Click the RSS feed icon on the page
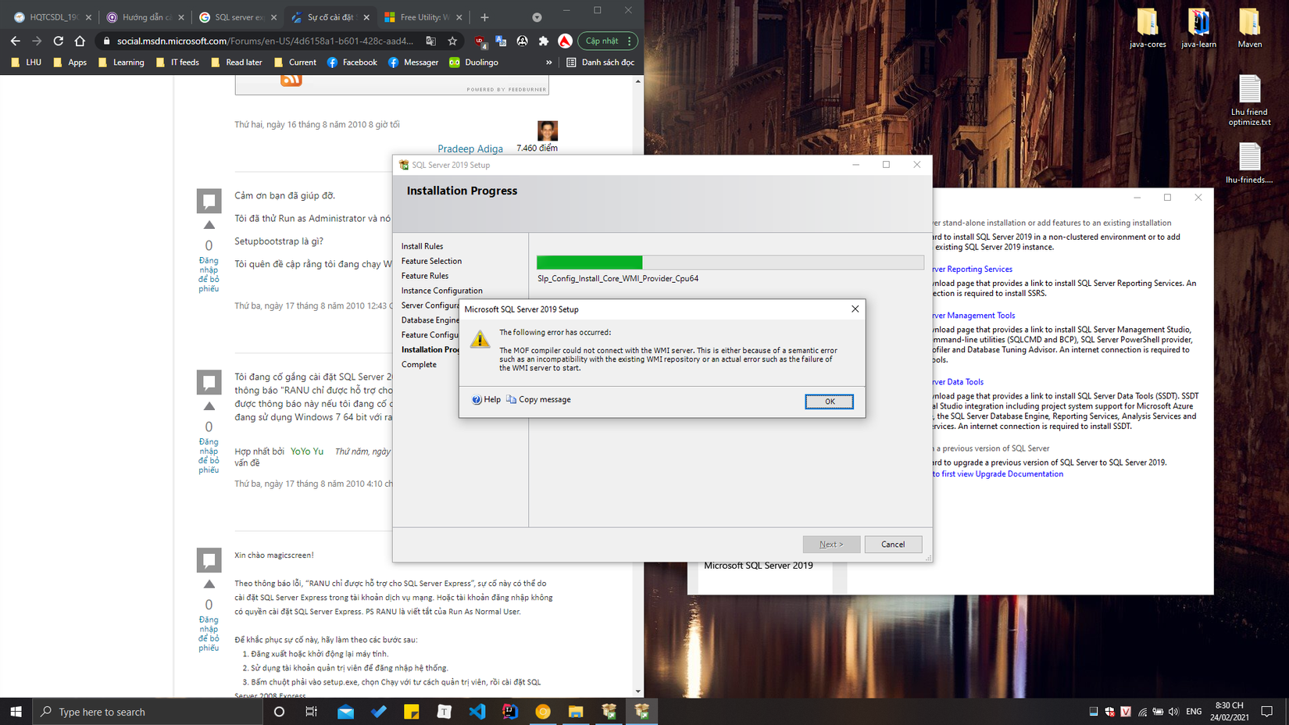 click(291, 80)
